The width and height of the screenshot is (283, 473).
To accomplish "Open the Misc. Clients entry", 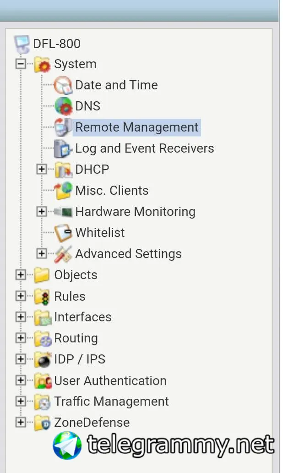I will 112,191.
